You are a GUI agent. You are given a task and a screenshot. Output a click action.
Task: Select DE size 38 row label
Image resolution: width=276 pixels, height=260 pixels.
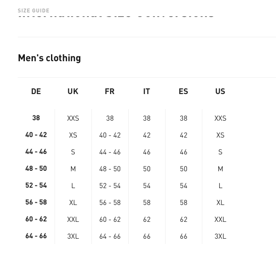tap(36, 118)
